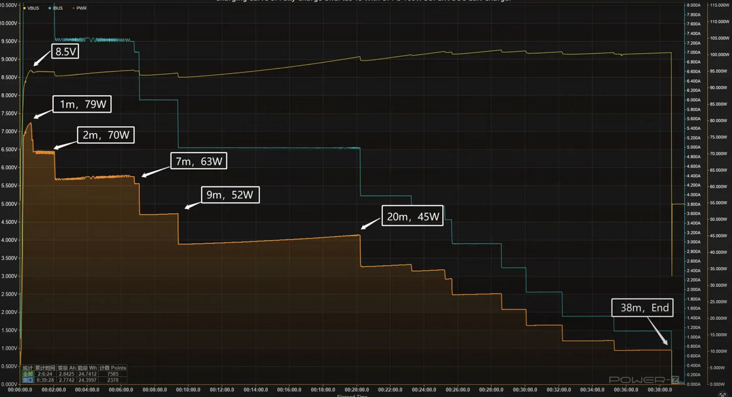The image size is (732, 397).
Task: Click the 计数 Points column header
Action: point(113,368)
